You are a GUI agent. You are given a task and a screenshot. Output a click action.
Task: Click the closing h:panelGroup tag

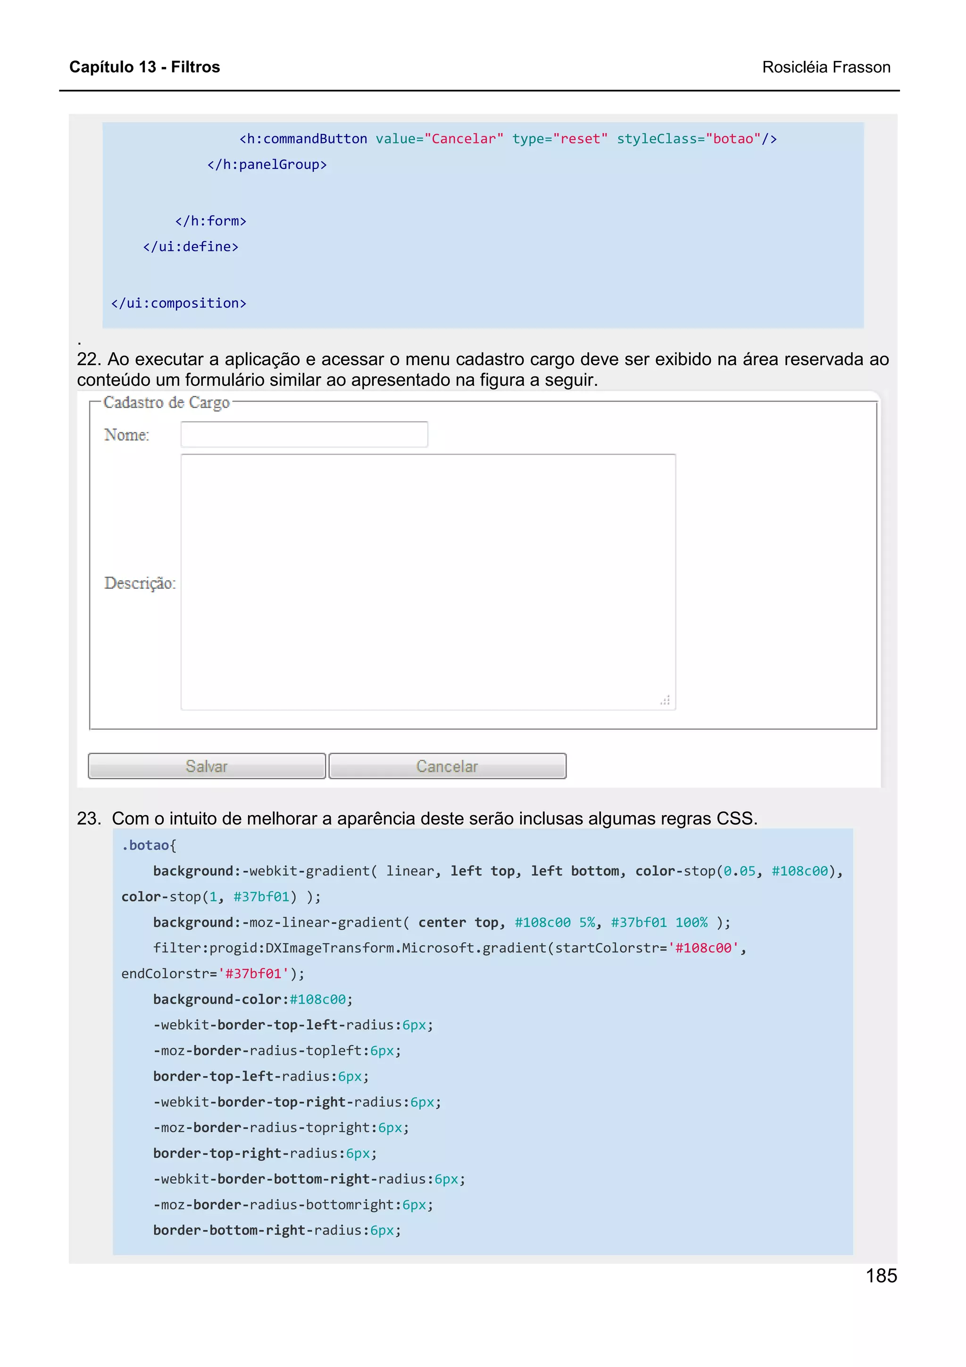pyautogui.click(x=266, y=164)
